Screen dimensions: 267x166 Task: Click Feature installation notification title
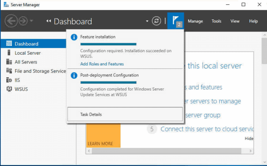(98, 37)
